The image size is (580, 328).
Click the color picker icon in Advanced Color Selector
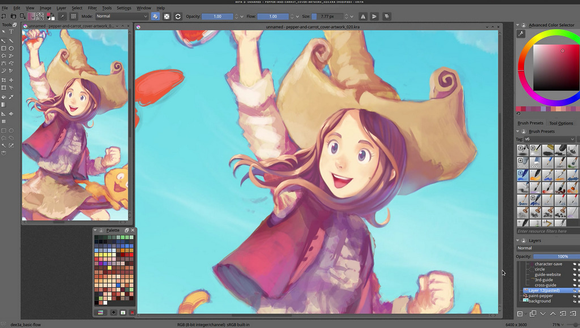[521, 34]
